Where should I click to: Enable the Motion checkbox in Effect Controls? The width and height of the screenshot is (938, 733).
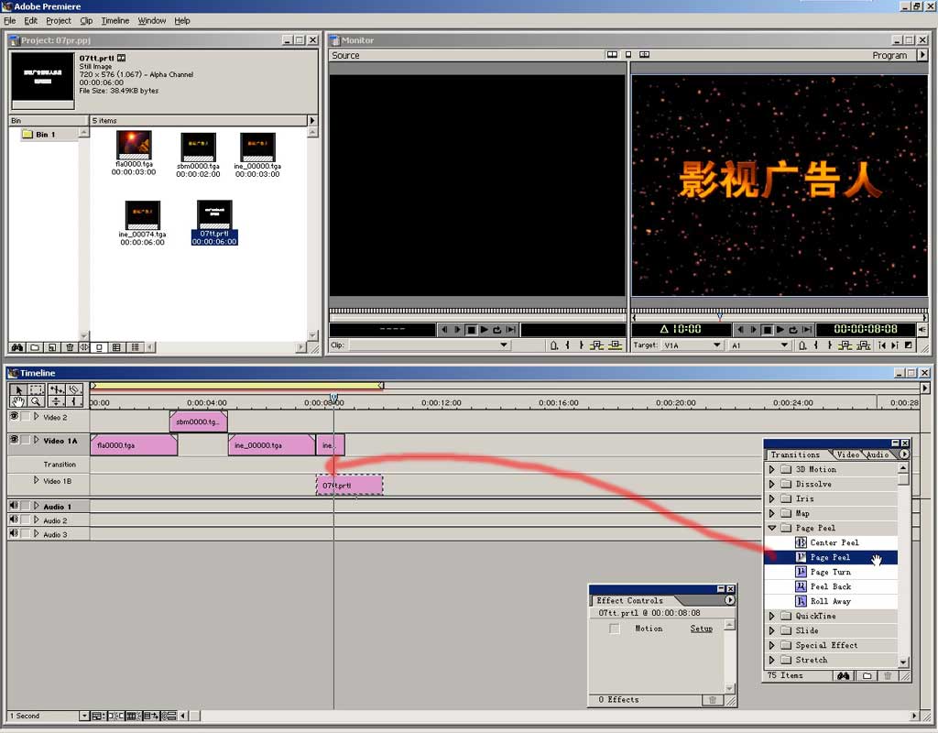coord(615,629)
